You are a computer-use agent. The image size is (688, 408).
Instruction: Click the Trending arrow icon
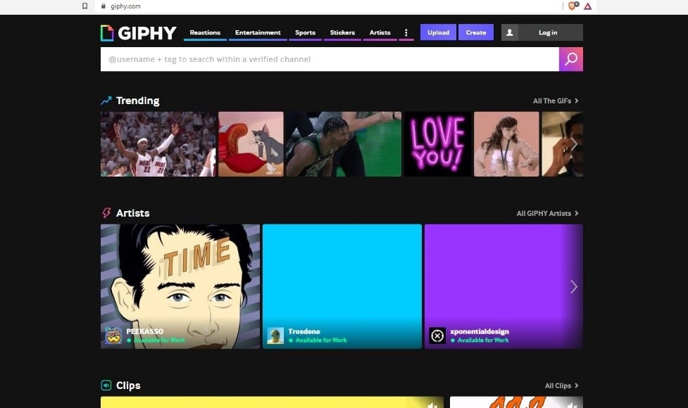106,101
